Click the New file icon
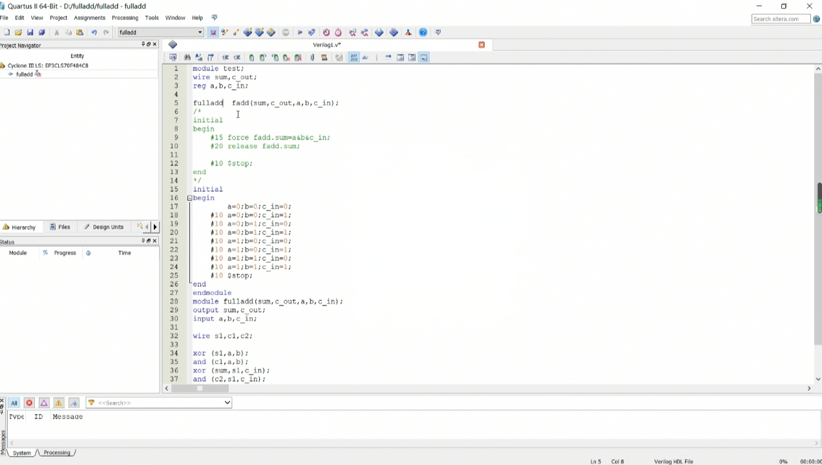The width and height of the screenshot is (822, 465). click(x=6, y=32)
